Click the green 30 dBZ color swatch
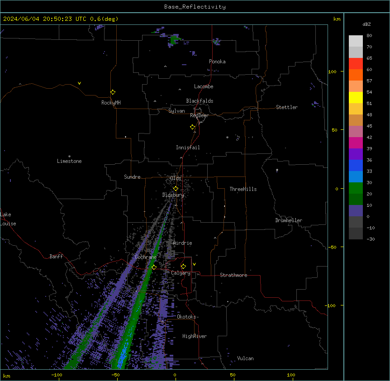390x381 pixels. (356, 188)
